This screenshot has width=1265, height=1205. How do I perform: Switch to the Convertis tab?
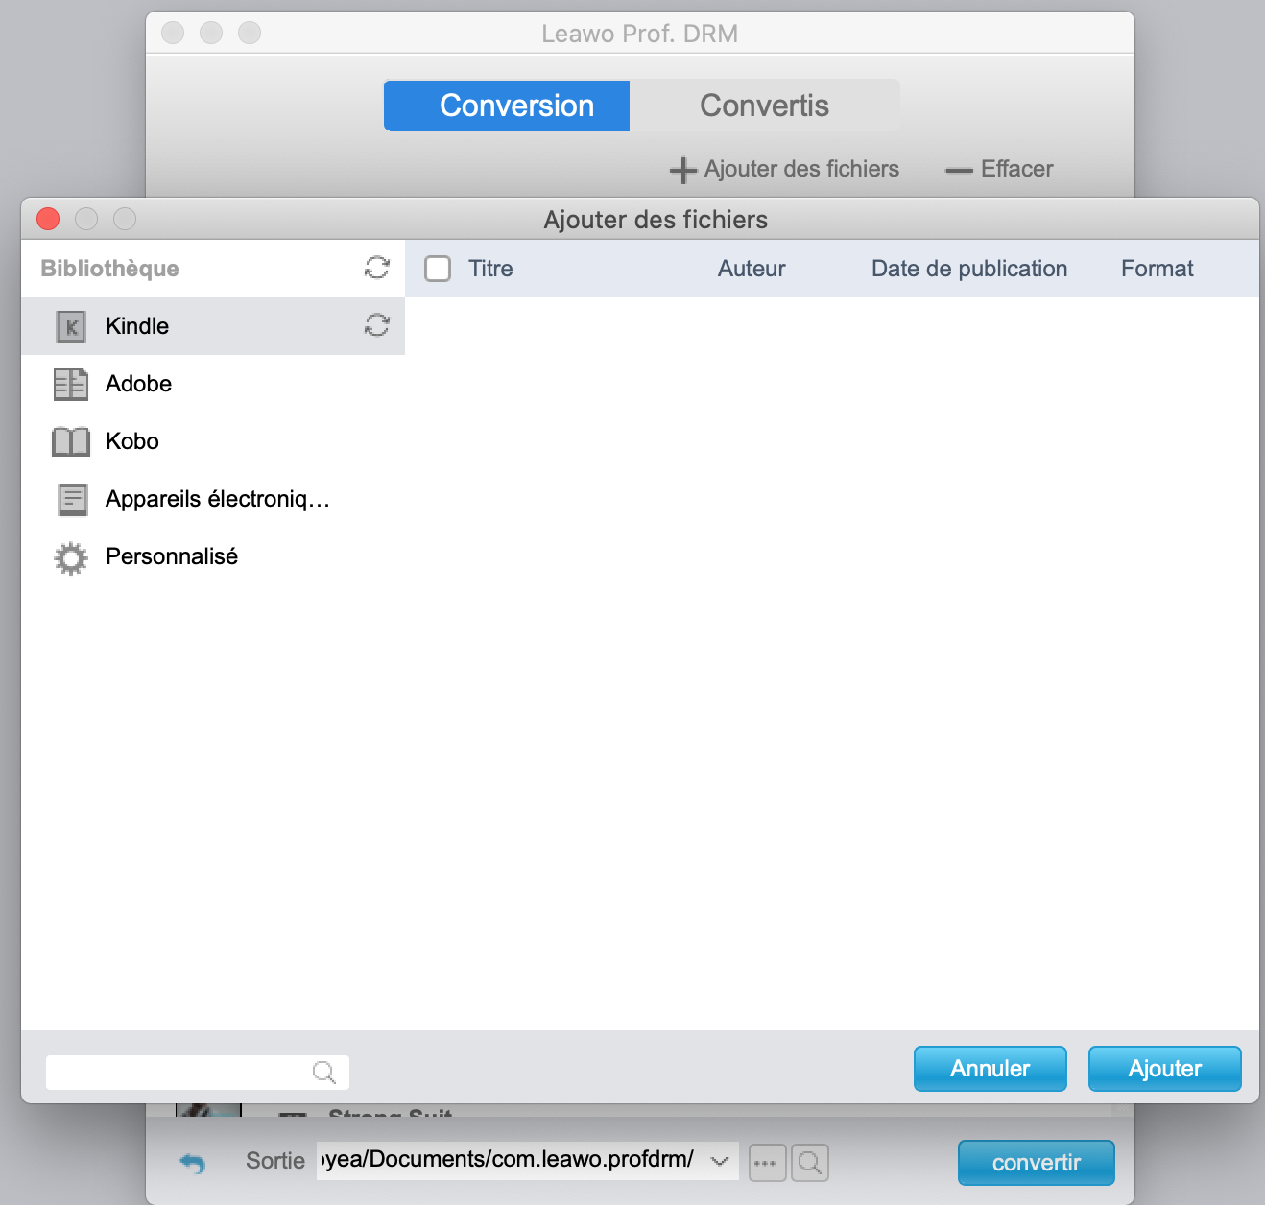click(x=765, y=106)
